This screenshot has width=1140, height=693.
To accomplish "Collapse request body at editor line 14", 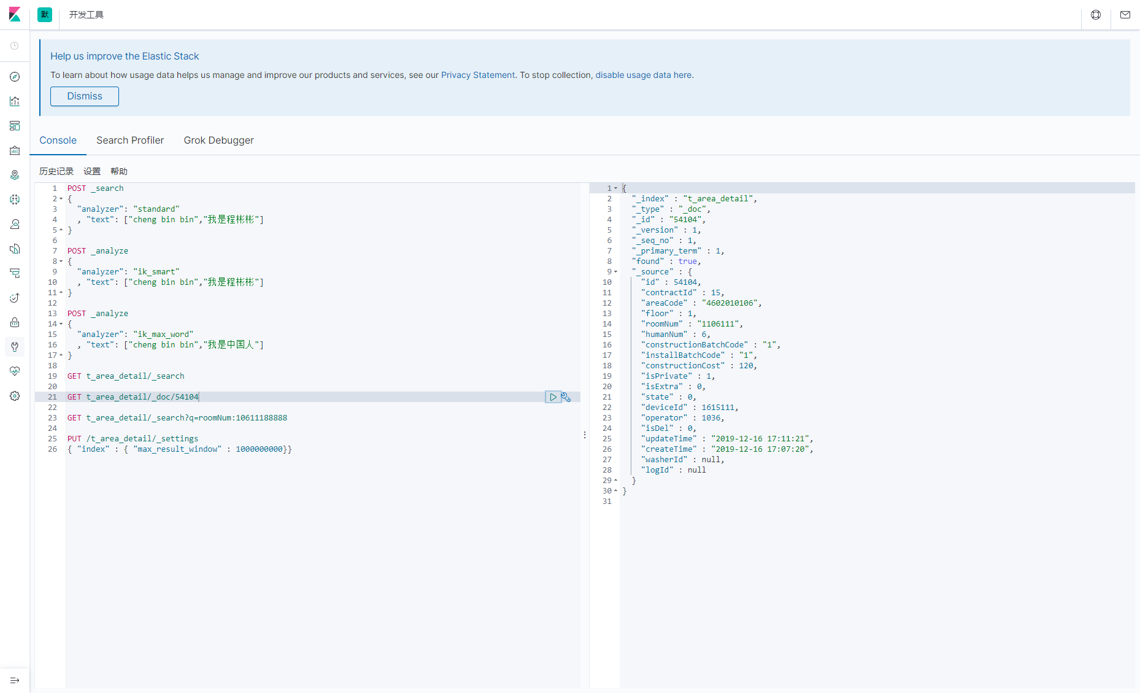I will coord(61,324).
